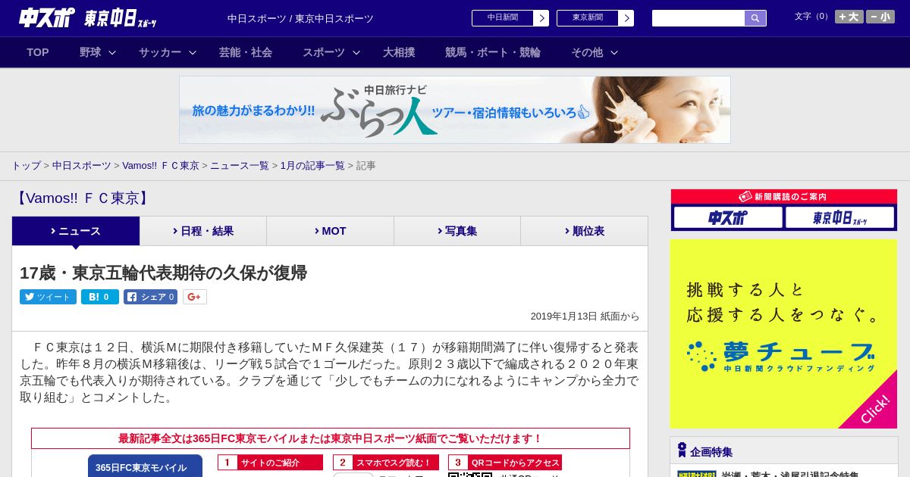Select 大相撲 in navigation bar
The height and width of the screenshot is (477, 910).
coord(399,52)
